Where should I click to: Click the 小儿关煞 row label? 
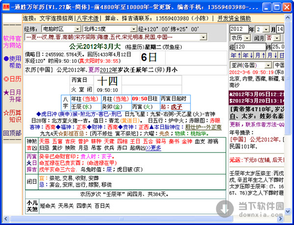[x=32, y=206]
